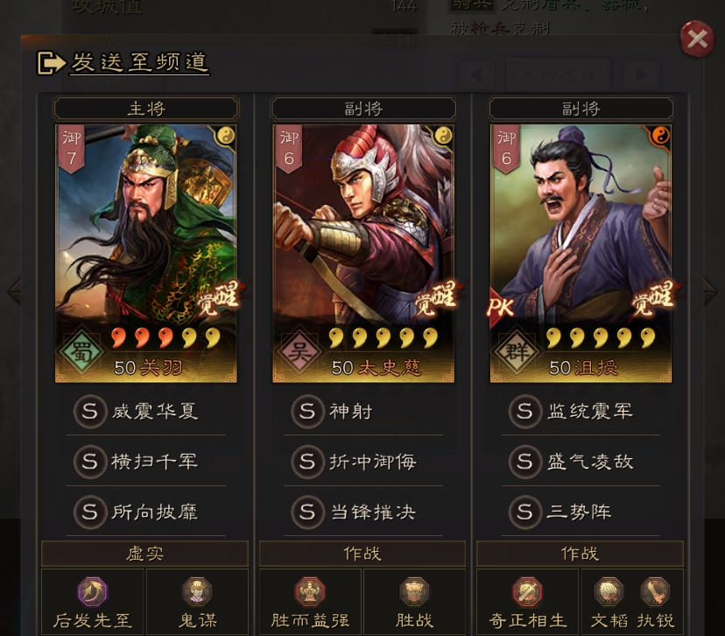
Task: Close the team detail panel
Action: pos(697,39)
